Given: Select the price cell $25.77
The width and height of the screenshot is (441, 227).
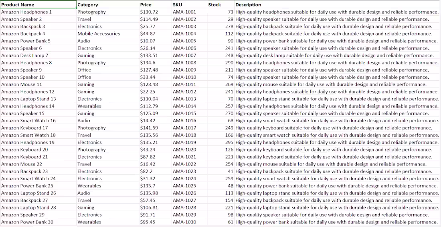Looking at the screenshot, I should pos(155,27).
